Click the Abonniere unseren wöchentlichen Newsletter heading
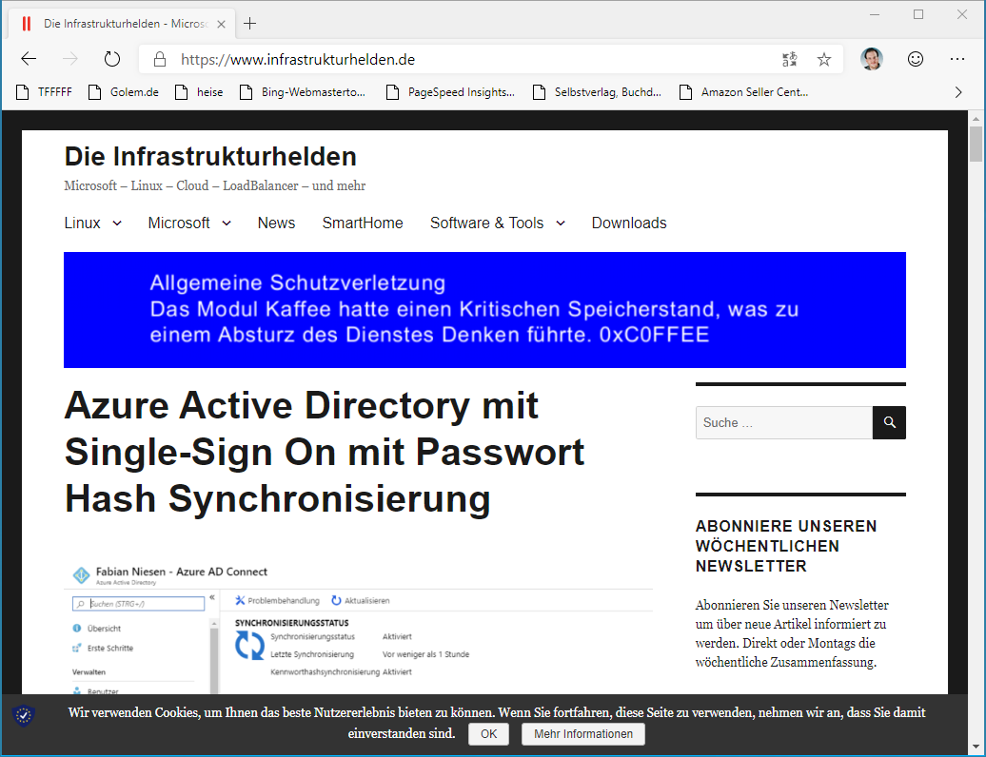This screenshot has height=757, width=986. coord(786,546)
